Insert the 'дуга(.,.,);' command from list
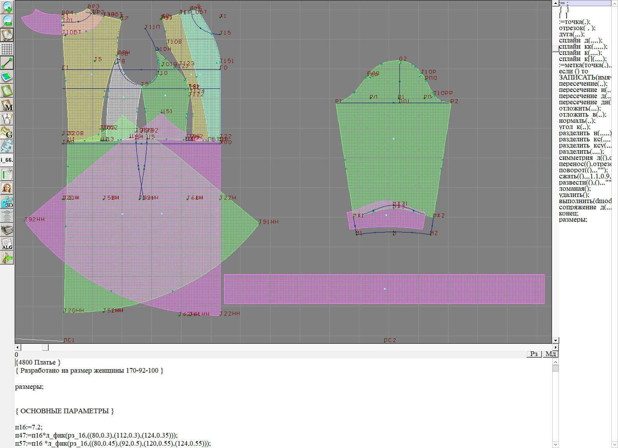The image size is (618, 448). 572,34
